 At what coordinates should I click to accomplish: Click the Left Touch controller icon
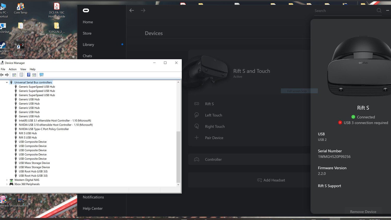(x=197, y=115)
